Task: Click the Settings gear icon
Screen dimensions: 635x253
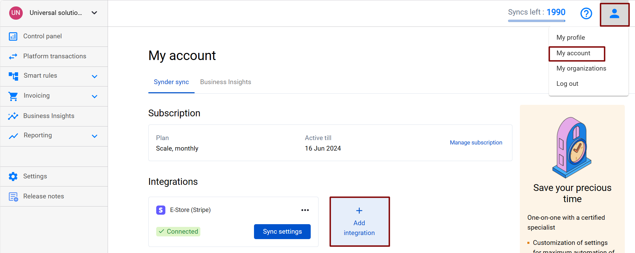Action: pyautogui.click(x=13, y=176)
